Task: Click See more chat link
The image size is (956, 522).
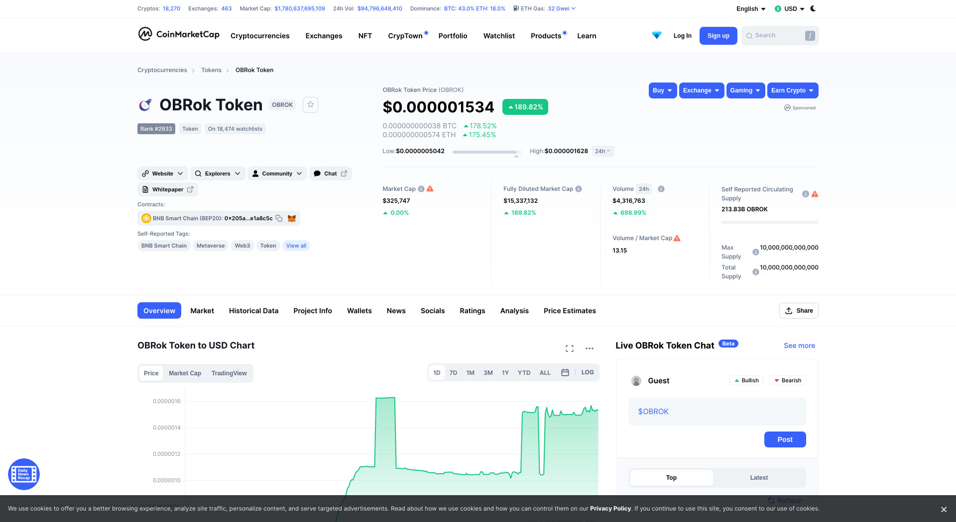Action: point(799,346)
